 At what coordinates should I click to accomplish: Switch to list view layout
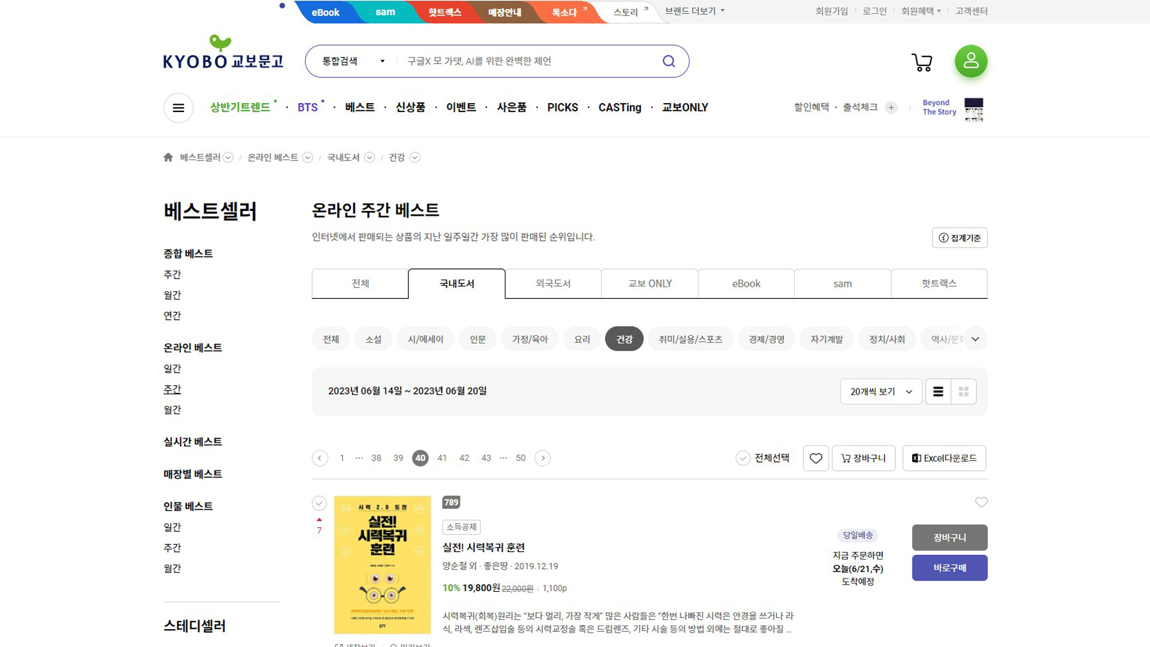[938, 392]
